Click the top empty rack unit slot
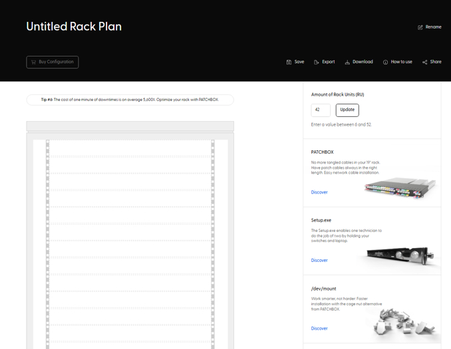The image size is (451, 349). tap(130, 148)
